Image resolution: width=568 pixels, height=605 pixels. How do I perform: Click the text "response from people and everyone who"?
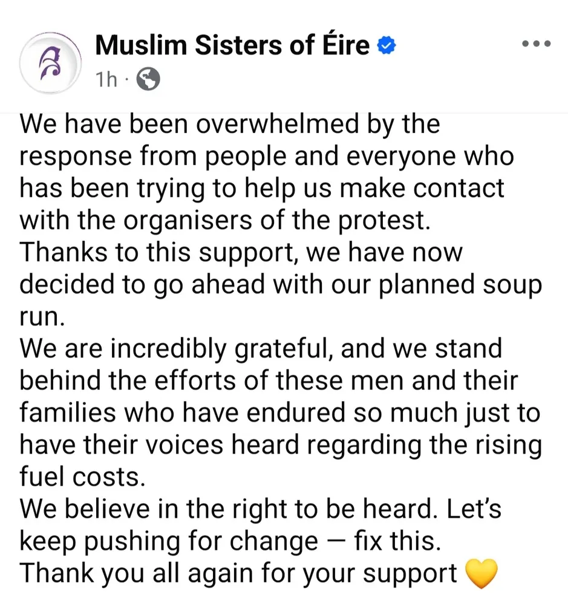266,155
